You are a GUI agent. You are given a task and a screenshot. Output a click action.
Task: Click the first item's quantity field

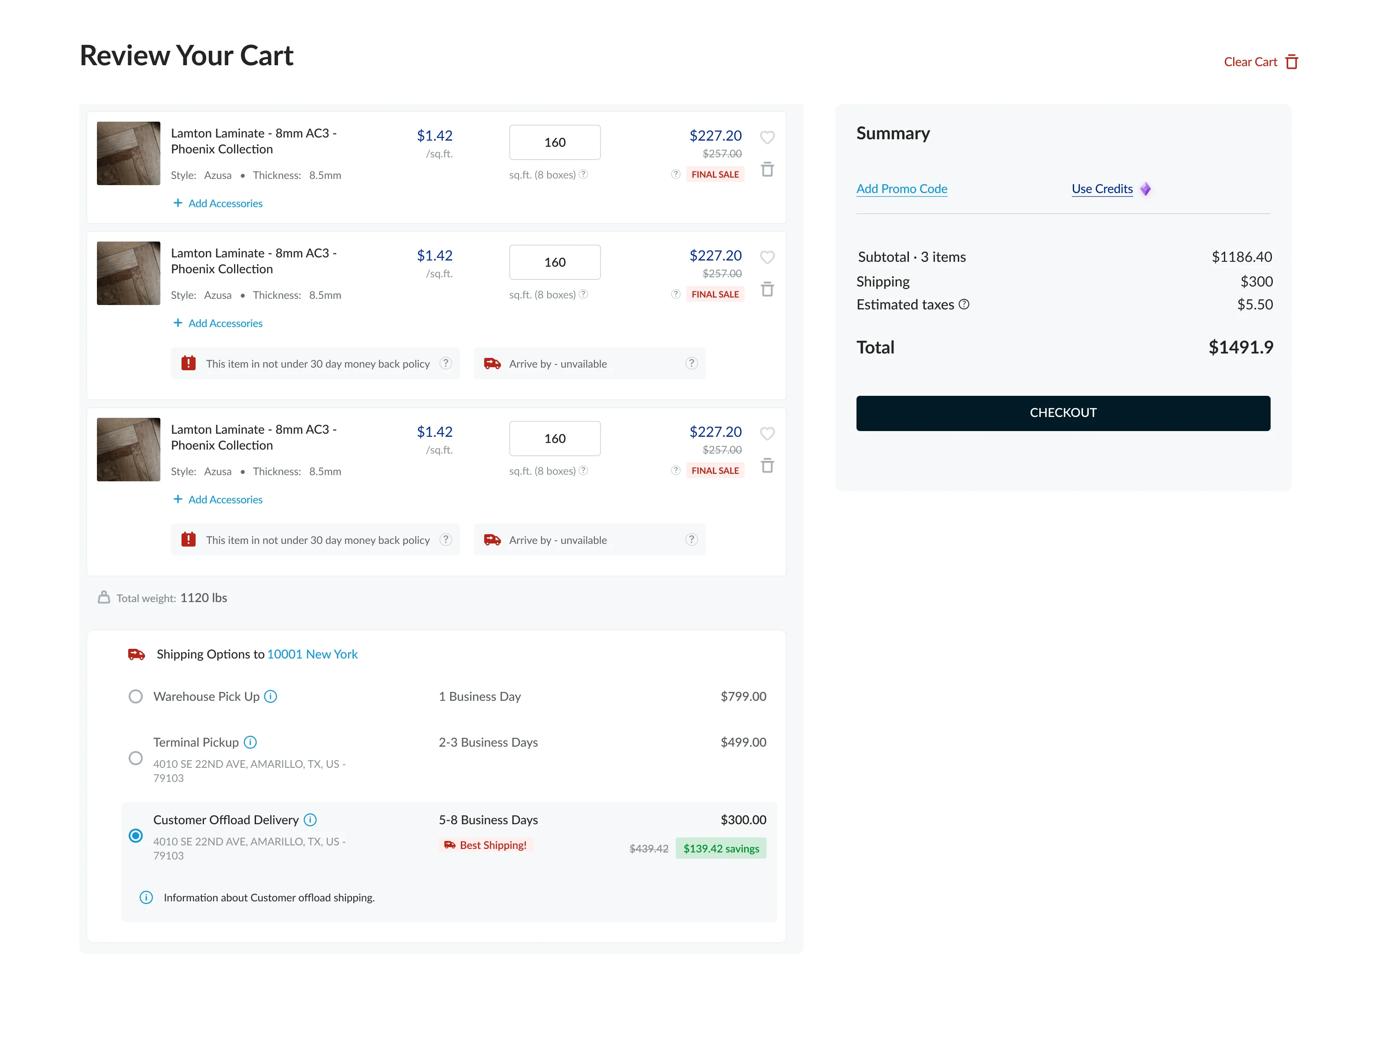pos(555,142)
